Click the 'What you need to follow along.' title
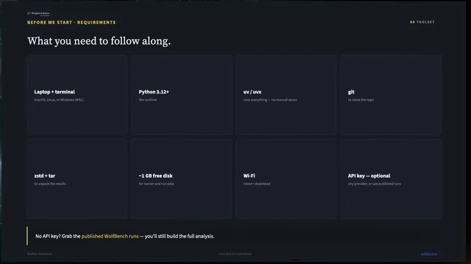 (x=99, y=41)
